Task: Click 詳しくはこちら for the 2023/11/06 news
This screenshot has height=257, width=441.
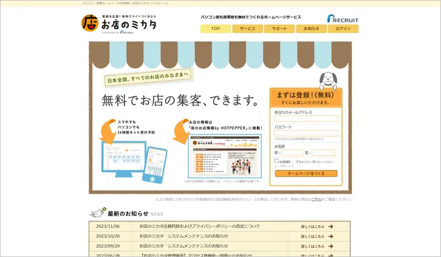Action: [x=317, y=226]
